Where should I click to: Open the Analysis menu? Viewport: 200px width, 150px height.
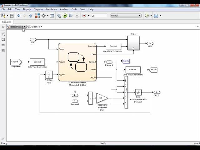tap(64, 9)
